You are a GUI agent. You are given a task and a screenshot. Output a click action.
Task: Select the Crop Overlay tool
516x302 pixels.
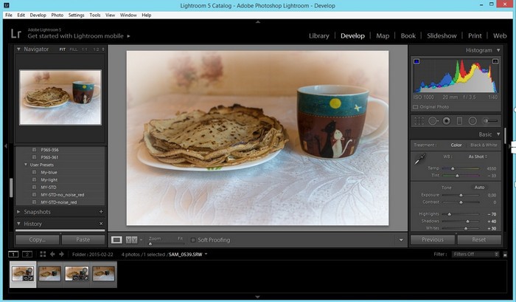(419, 121)
